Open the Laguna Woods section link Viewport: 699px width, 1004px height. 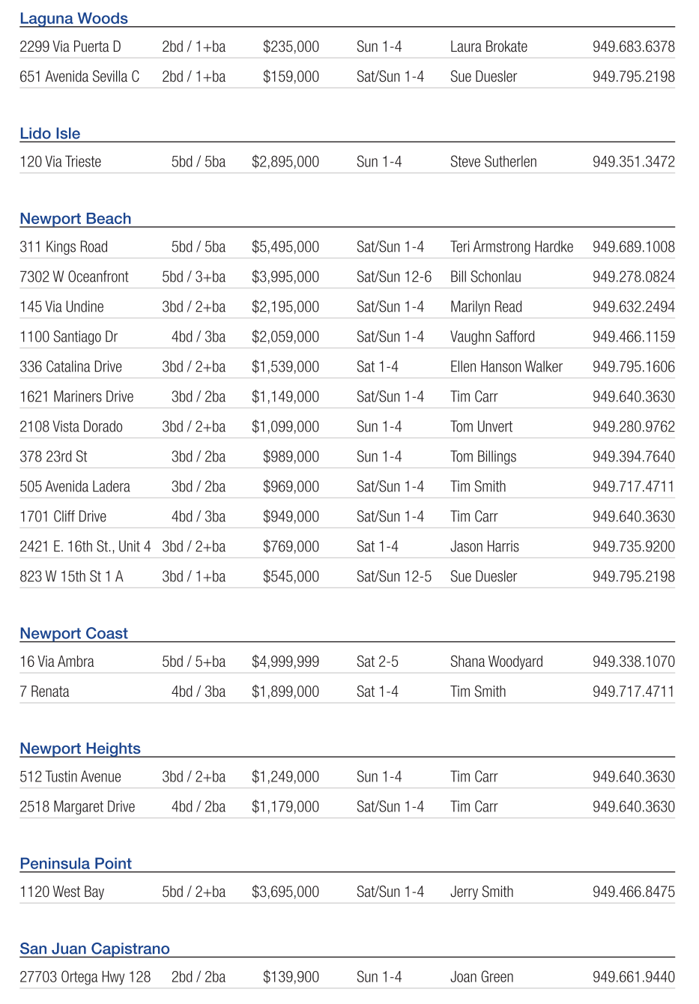[73, 19]
